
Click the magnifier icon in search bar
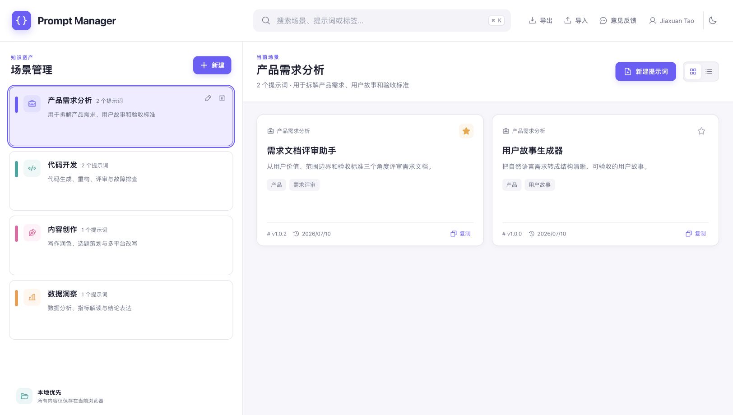[266, 20]
